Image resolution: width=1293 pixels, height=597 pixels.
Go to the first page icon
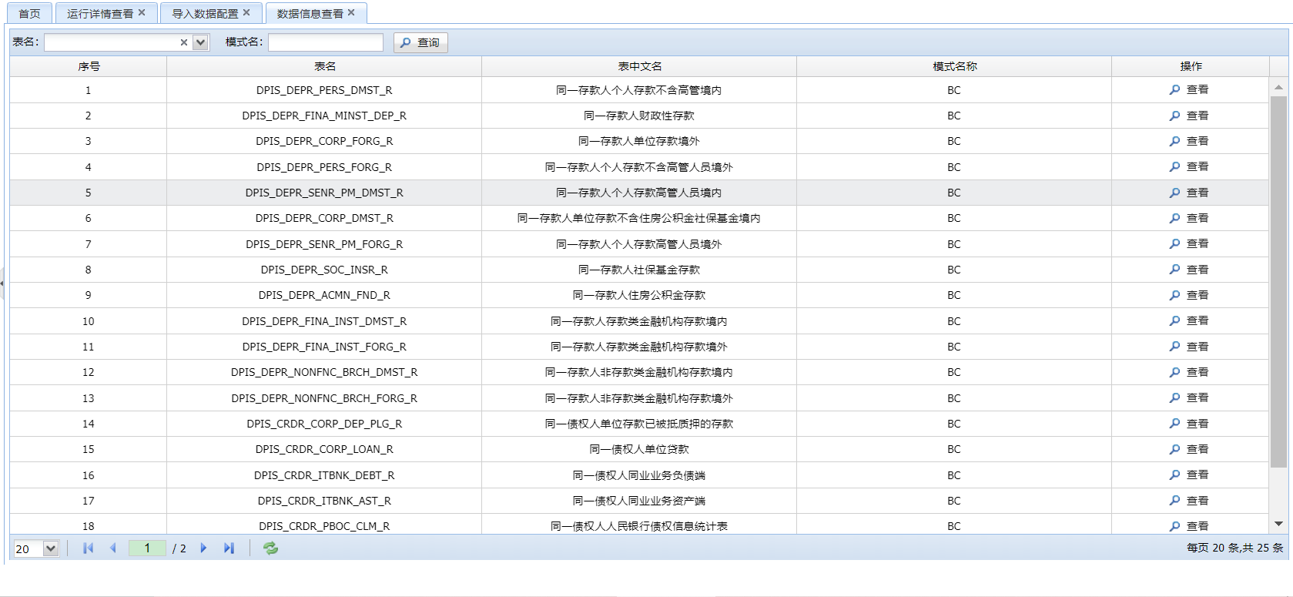click(89, 548)
